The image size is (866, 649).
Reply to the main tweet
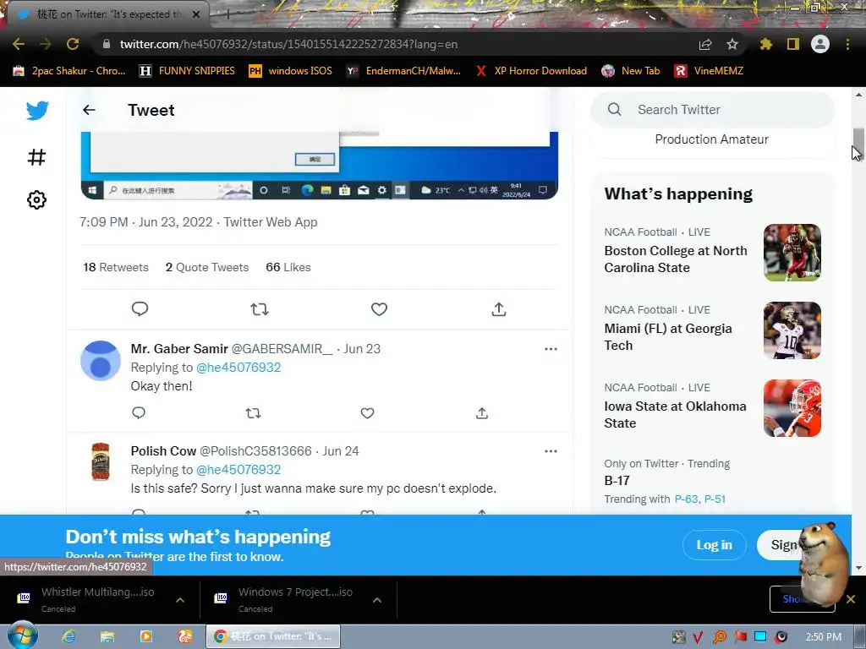click(x=140, y=309)
